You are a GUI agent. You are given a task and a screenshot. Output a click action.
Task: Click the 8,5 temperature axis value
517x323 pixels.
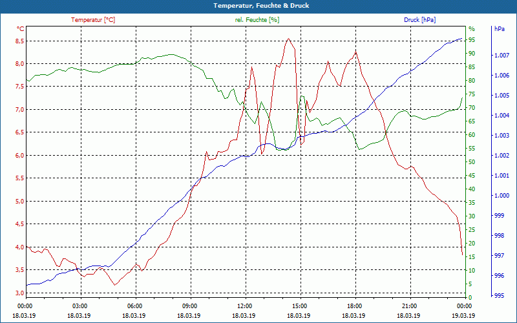tap(19, 41)
